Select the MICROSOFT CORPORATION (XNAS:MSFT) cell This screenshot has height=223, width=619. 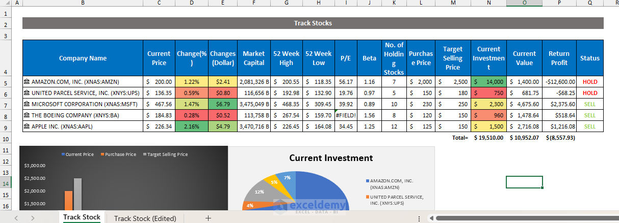point(83,104)
